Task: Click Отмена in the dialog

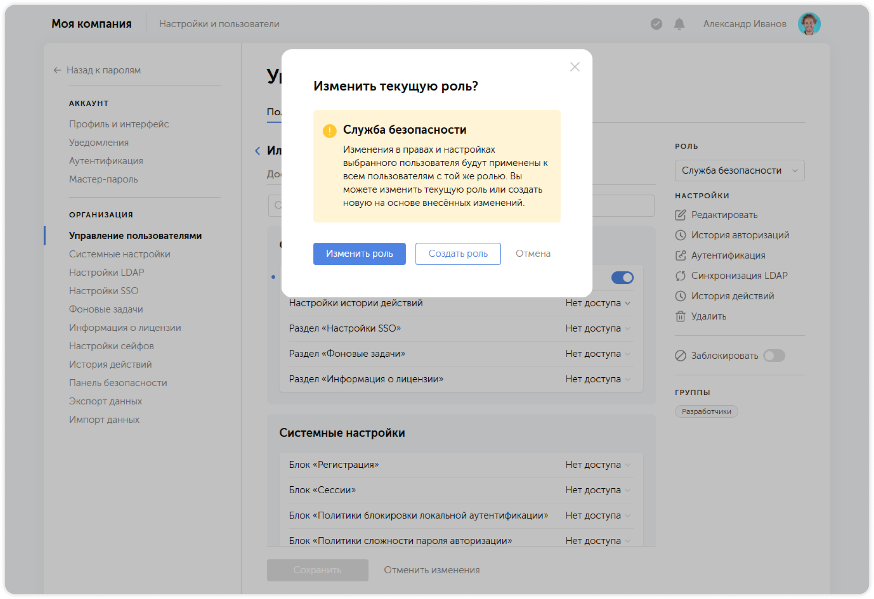Action: click(533, 253)
